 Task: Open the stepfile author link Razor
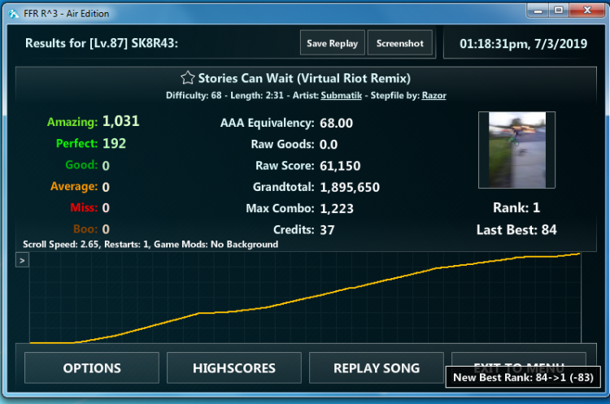click(434, 95)
